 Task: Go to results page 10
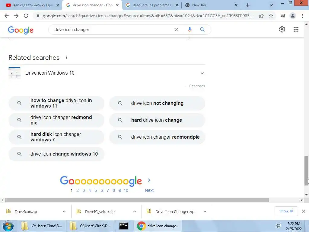pyautogui.click(x=126, y=190)
